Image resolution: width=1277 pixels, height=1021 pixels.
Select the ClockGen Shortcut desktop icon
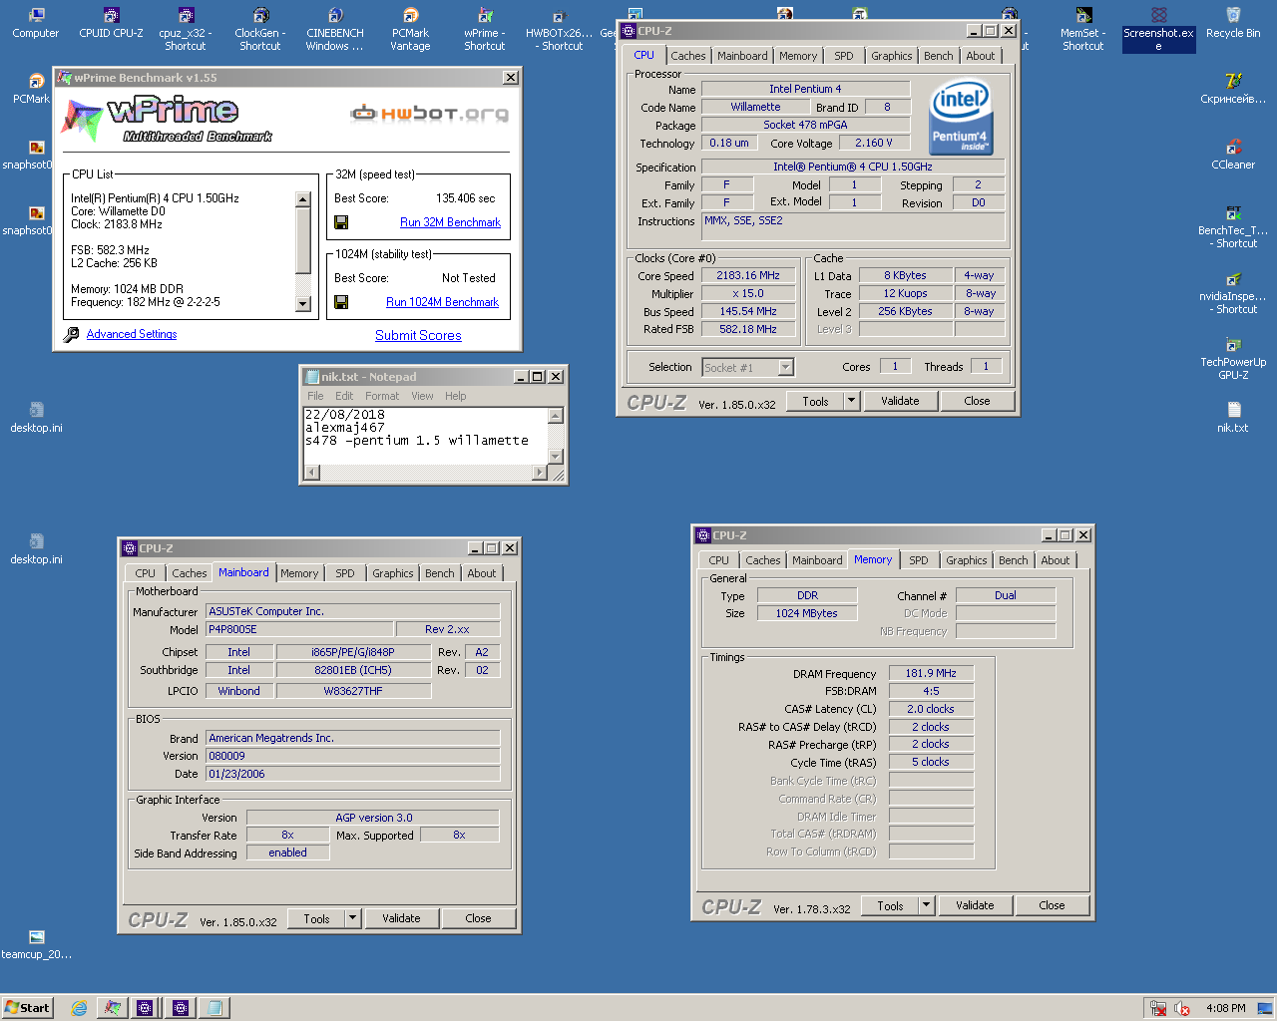(x=260, y=30)
